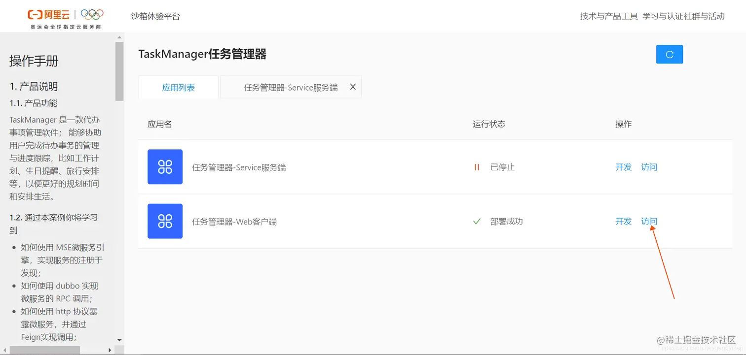
Task: Click the 应用名 column header
Action: (159, 124)
